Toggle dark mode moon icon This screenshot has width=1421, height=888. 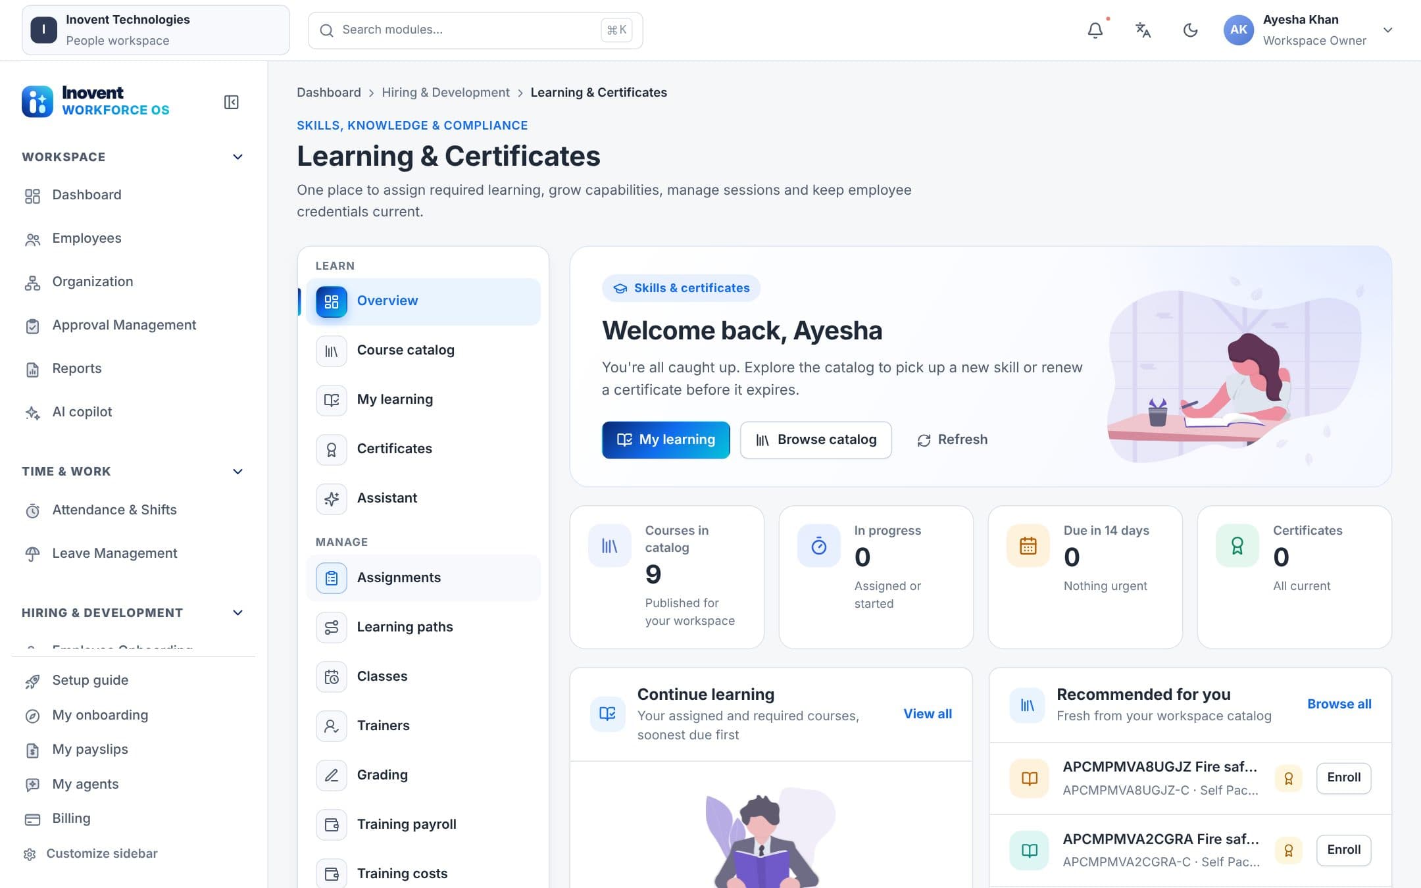coord(1190,30)
